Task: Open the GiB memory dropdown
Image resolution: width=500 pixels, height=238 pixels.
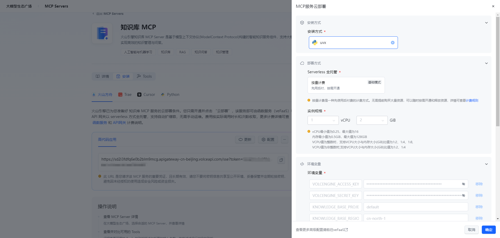Action: pos(372,120)
